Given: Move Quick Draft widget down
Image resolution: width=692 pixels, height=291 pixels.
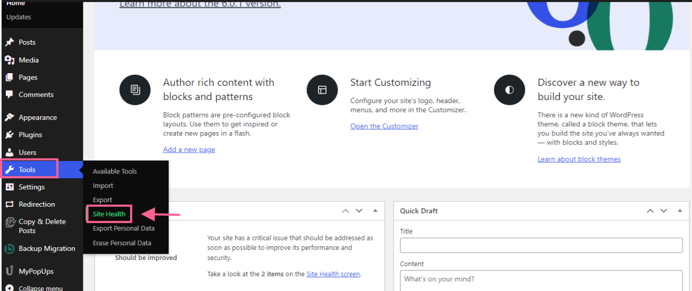Looking at the screenshot, I should pos(663,210).
